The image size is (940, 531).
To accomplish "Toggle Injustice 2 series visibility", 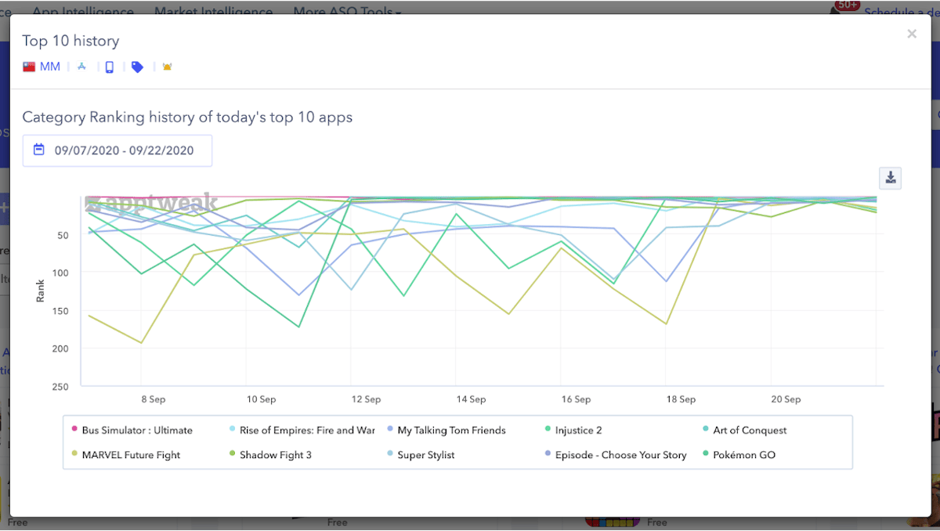I will pos(578,430).
